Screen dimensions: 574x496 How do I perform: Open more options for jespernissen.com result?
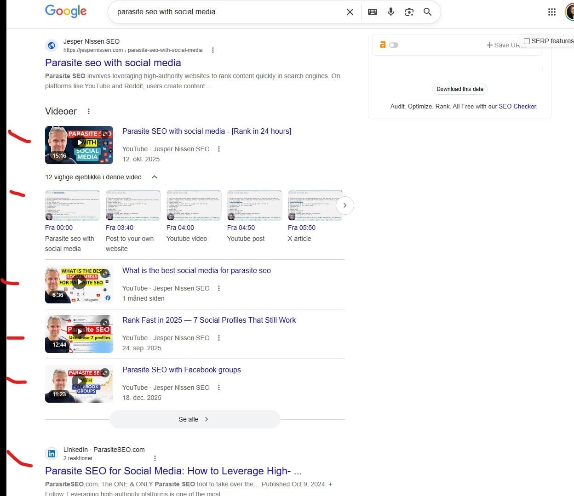click(x=212, y=50)
